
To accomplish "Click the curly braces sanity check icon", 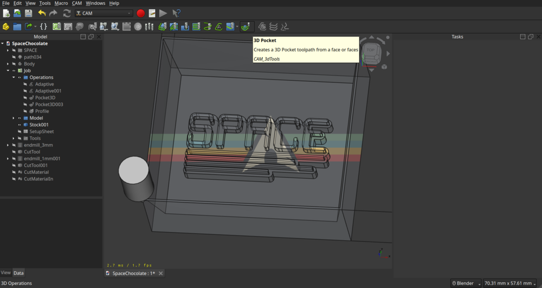I will pyautogui.click(x=43, y=27).
